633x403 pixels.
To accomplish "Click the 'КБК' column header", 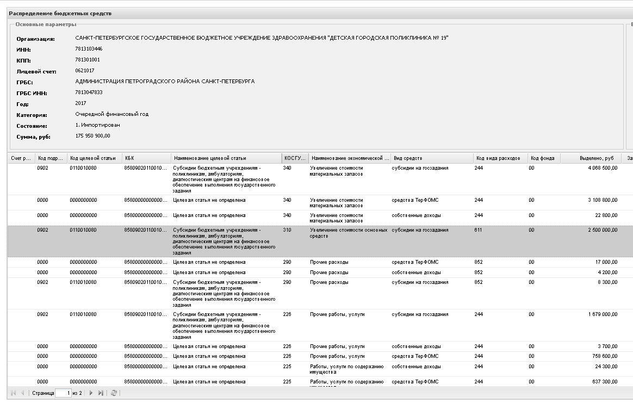I will coord(146,158).
